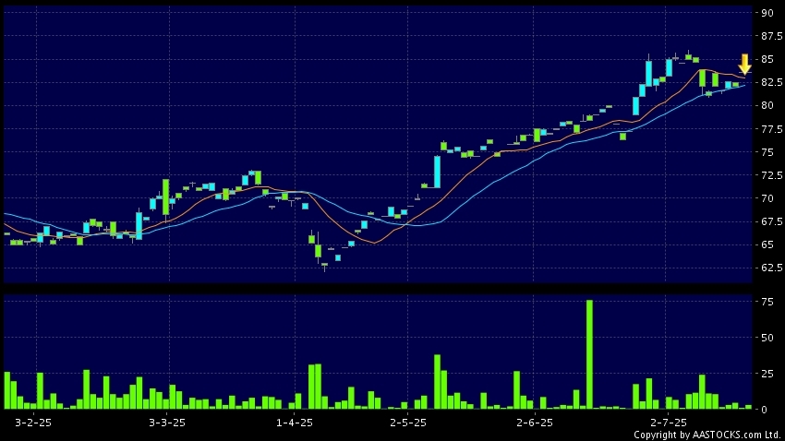Viewport: 785px width, 441px height.
Task: Click the 85 price axis label
Action: point(767,59)
